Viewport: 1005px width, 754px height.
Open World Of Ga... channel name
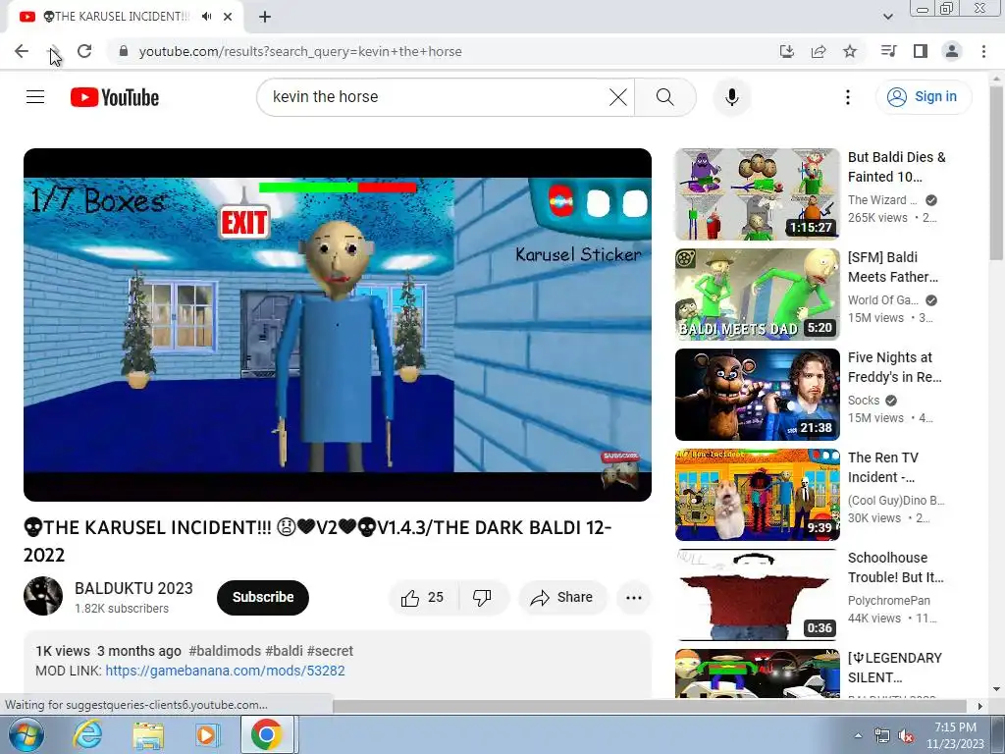click(882, 300)
